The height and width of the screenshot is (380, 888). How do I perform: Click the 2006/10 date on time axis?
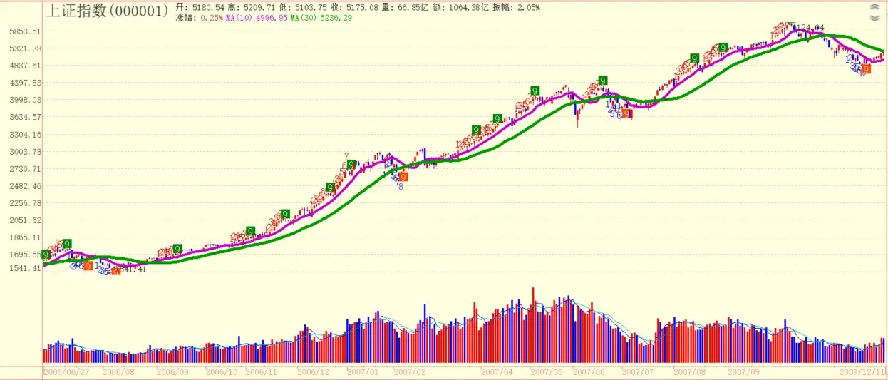pos(222,371)
